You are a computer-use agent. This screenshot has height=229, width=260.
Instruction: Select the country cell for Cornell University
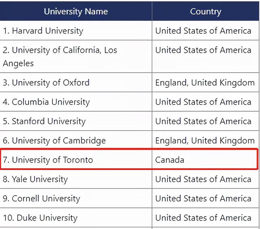point(203,199)
